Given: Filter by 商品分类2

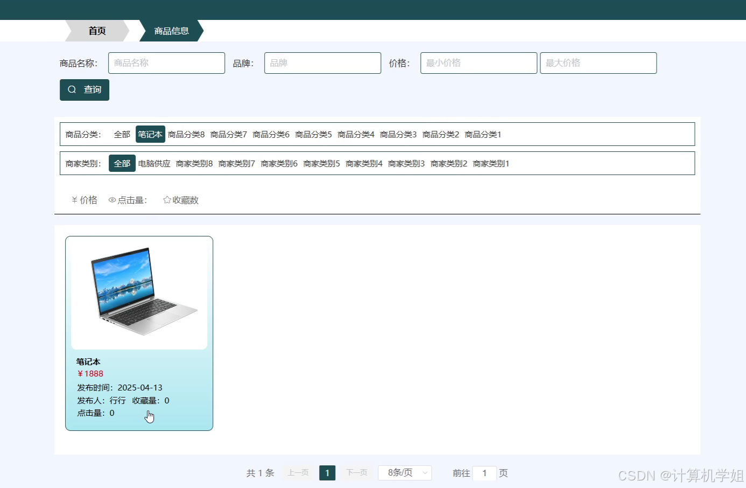Looking at the screenshot, I should click(441, 134).
